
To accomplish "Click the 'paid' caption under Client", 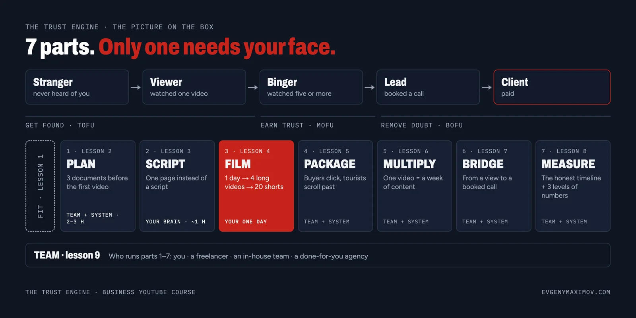I will pyautogui.click(x=508, y=94).
